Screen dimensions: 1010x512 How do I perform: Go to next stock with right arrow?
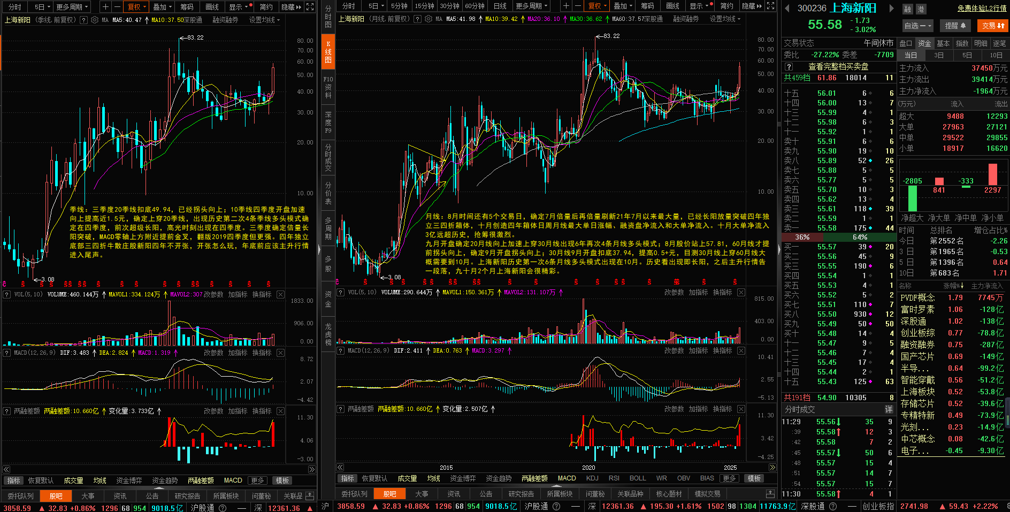[891, 8]
